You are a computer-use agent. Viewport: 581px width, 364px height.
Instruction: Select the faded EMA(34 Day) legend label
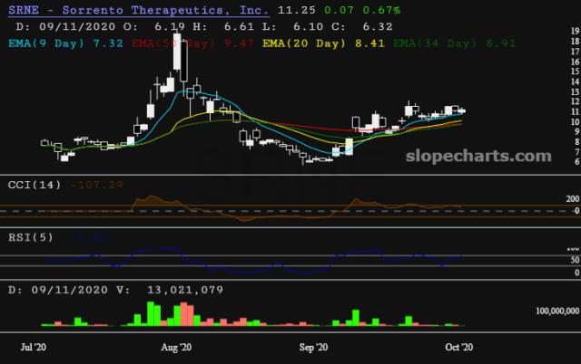point(454,43)
